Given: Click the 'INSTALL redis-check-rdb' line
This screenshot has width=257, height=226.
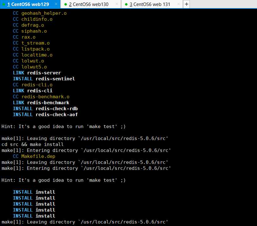Looking at the screenshot, I should [x=46, y=109].
